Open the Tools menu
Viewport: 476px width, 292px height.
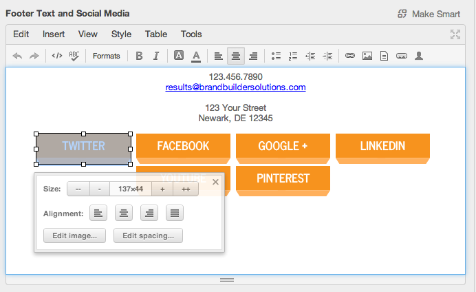pyautogui.click(x=191, y=34)
